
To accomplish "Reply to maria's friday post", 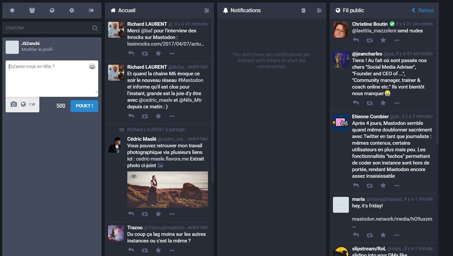I will click(x=356, y=235).
